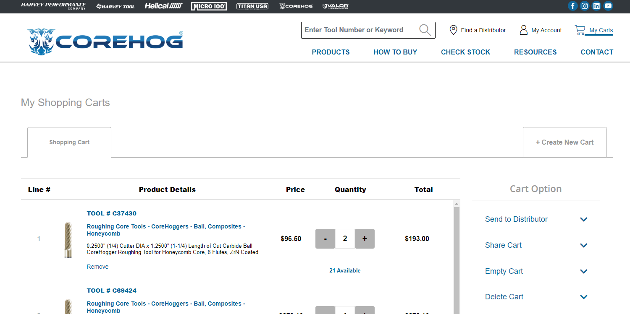Open the Products menu
630x314 pixels.
pyautogui.click(x=331, y=52)
